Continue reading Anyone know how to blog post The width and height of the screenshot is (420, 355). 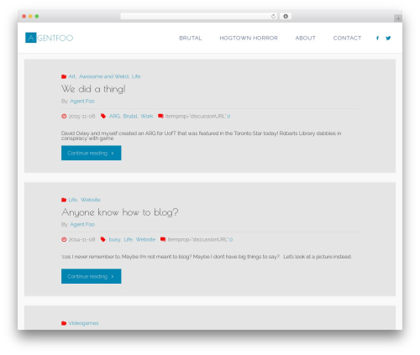coord(92,276)
